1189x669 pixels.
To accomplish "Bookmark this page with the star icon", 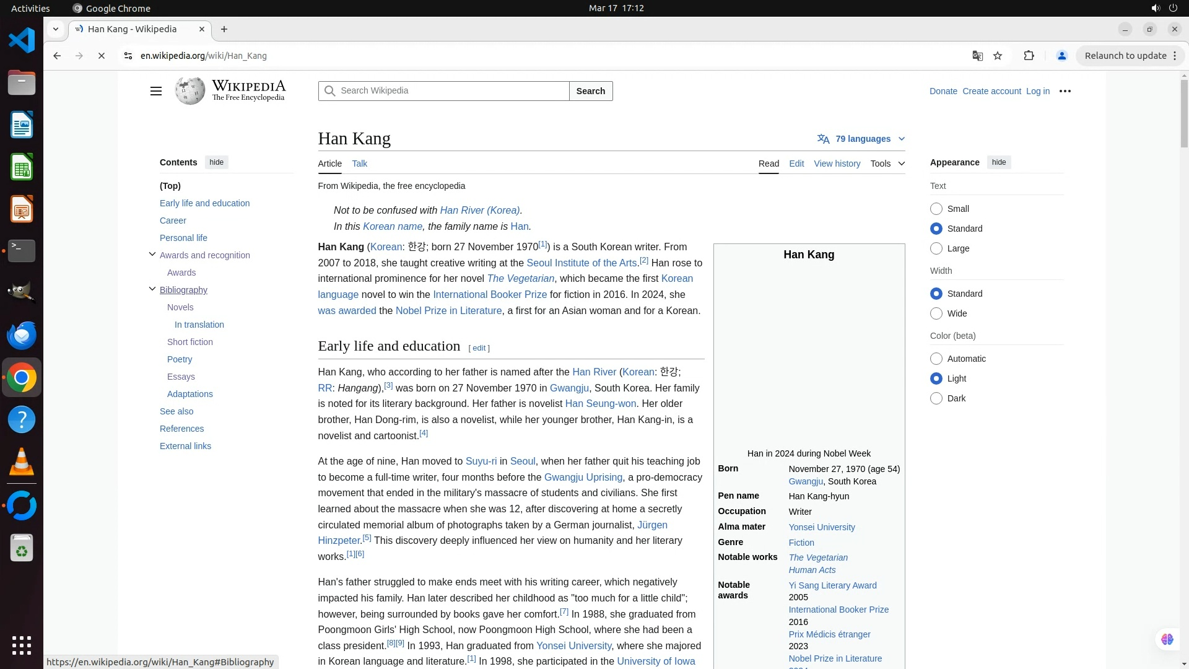I will coord(998,56).
